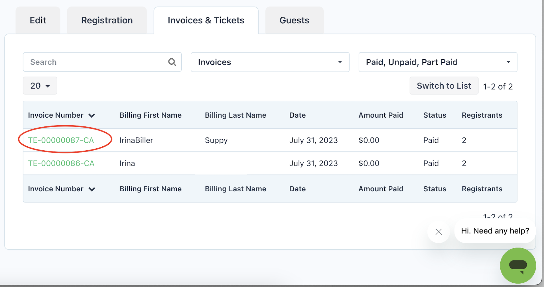The height and width of the screenshot is (287, 544).
Task: Go to the Guests tab
Action: point(295,20)
